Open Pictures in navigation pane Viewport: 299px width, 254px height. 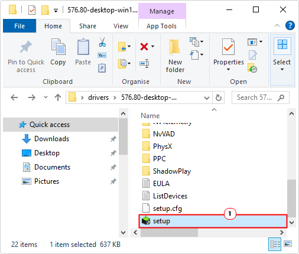pyautogui.click(x=47, y=181)
